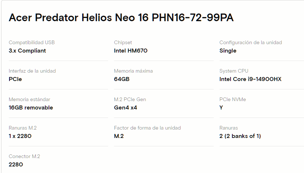Viewport: 304px width, 173px height.
Task: Click the "Single" unit configuration value
Action: (228, 51)
